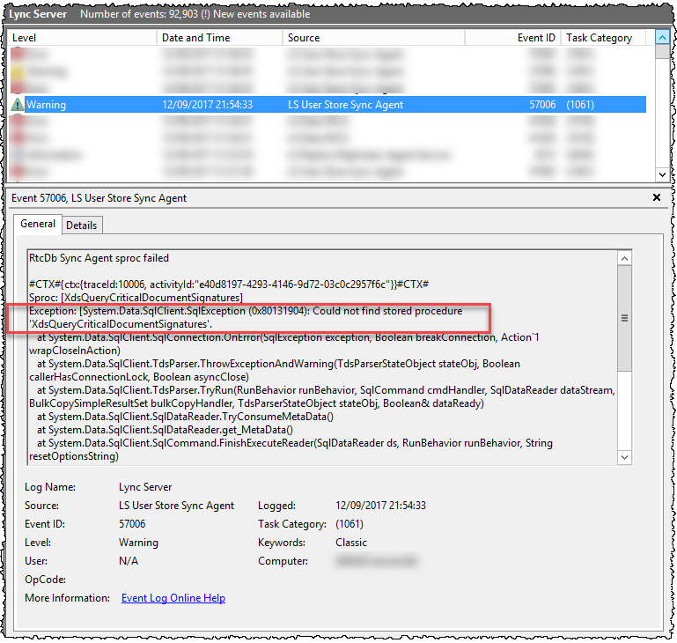Open Event Log Online Help link

tap(173, 598)
